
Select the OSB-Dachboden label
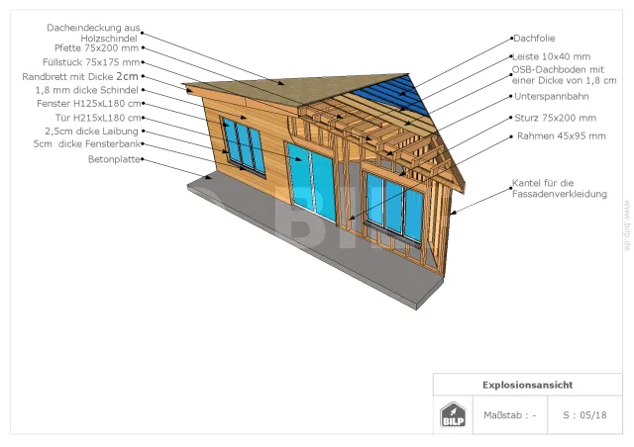558,75
